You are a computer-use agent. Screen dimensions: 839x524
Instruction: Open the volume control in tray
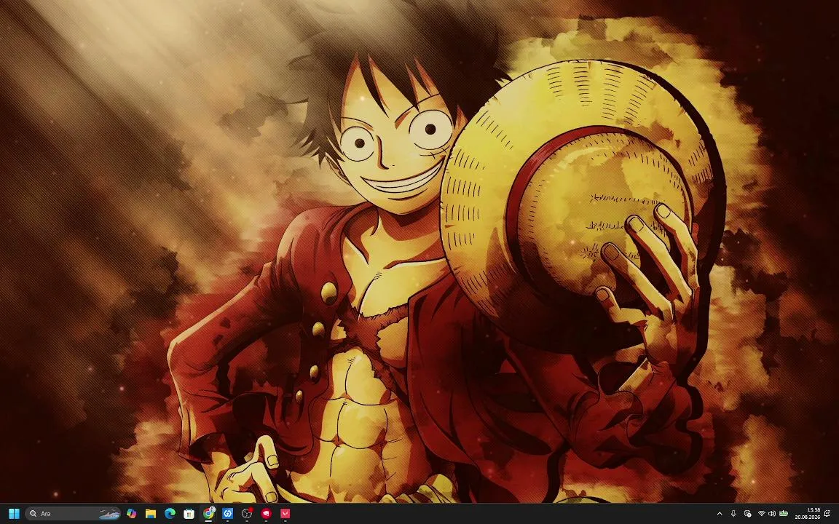point(771,514)
